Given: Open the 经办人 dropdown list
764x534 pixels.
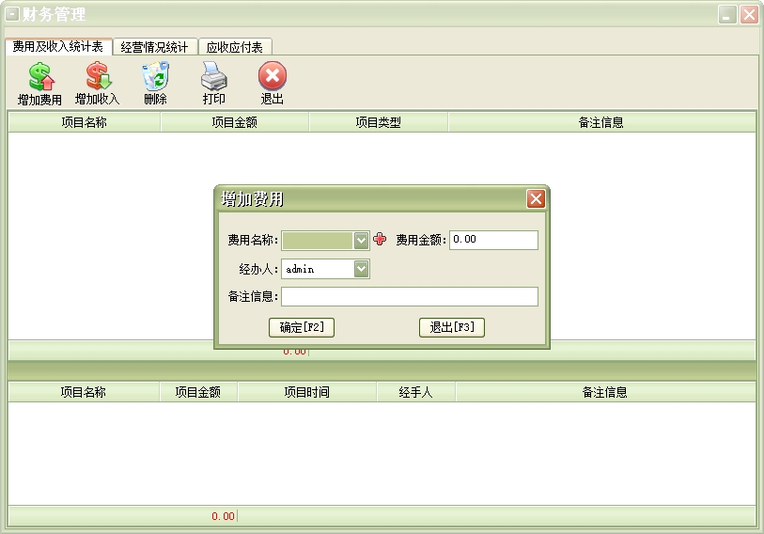Looking at the screenshot, I should coord(362,270).
